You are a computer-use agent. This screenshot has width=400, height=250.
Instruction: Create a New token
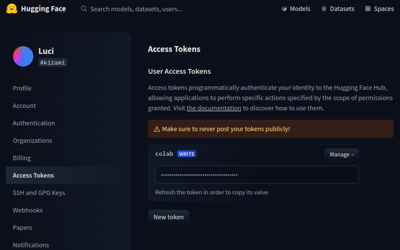point(169,217)
